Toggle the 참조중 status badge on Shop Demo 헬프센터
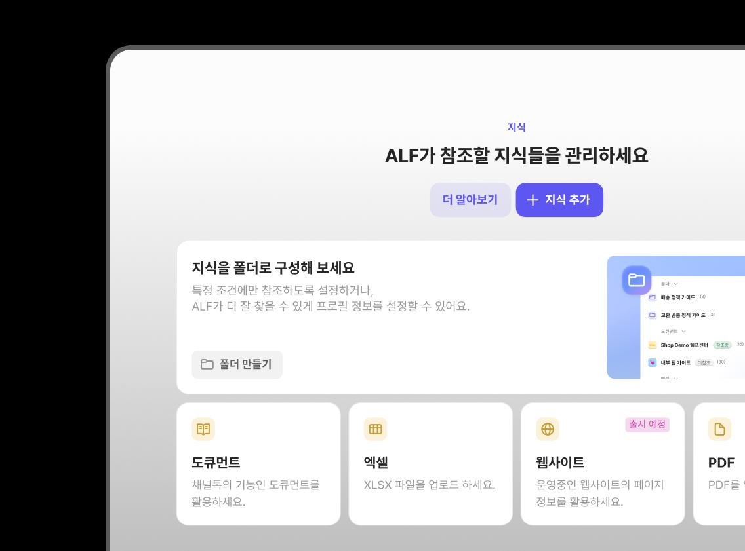Image resolution: width=745 pixels, height=551 pixels. pyautogui.click(x=723, y=345)
